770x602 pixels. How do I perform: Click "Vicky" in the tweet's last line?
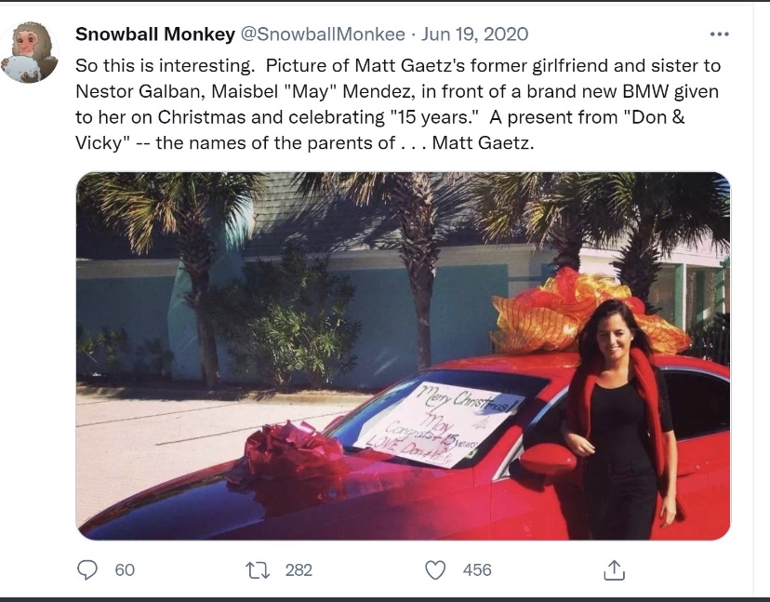click(x=100, y=145)
